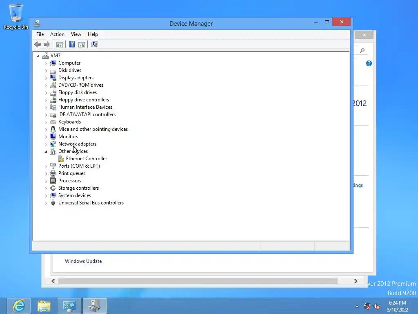
Task: Click the Human Interface Devices icon
Action: pyautogui.click(x=53, y=107)
